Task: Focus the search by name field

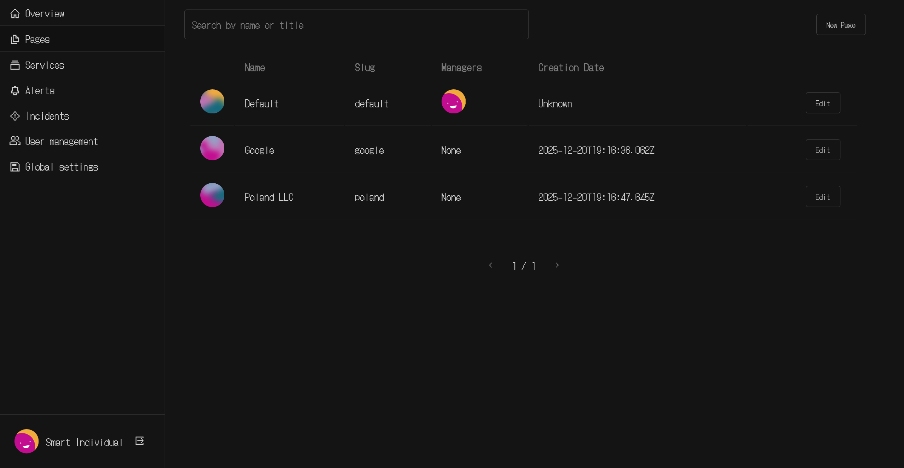Action: click(x=356, y=25)
